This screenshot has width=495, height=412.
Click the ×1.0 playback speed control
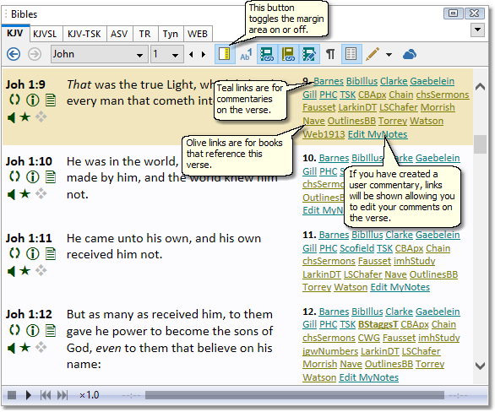(x=89, y=395)
